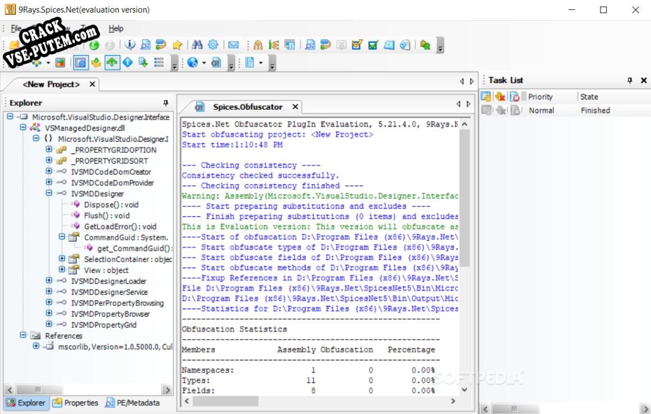Click the output log horizontal scrollbar thumb
The height and width of the screenshot is (414, 651).
pos(226,401)
